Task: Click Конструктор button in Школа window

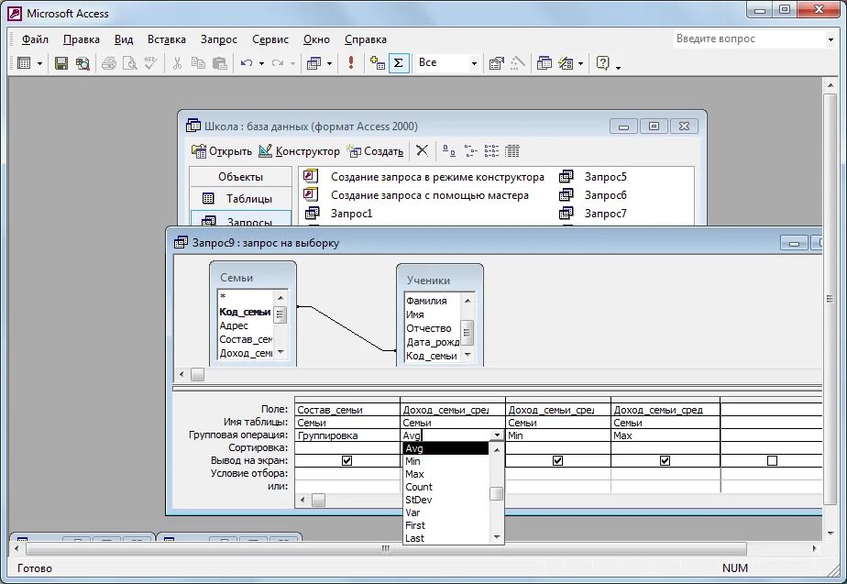Action: coord(299,151)
